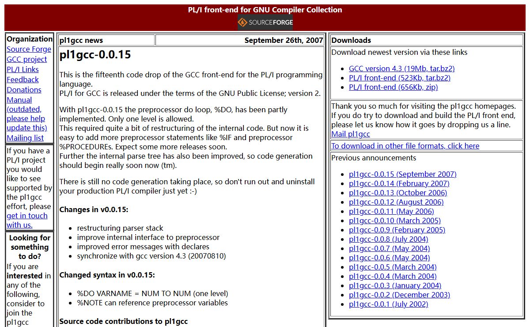Screen dimensions: 530x327
Task: Click the page title 'PL/I front-end for GNU Compiler Collection'
Action: click(265, 10)
